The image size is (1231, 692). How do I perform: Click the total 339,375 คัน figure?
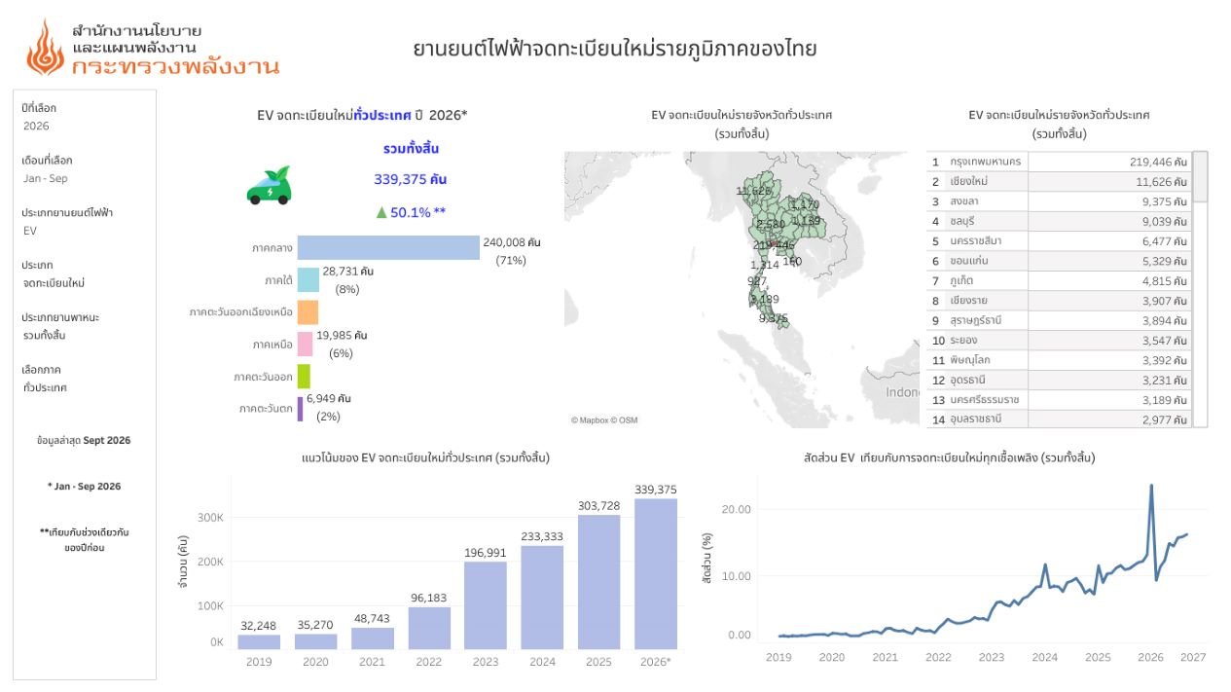pos(411,179)
